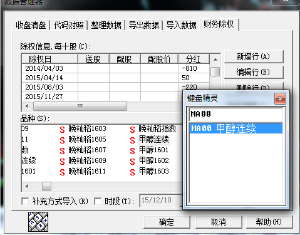Viewport: 300px width, 235px height.
Task: Select 晚籼稻1607 in the list
Action: click(x=87, y=150)
